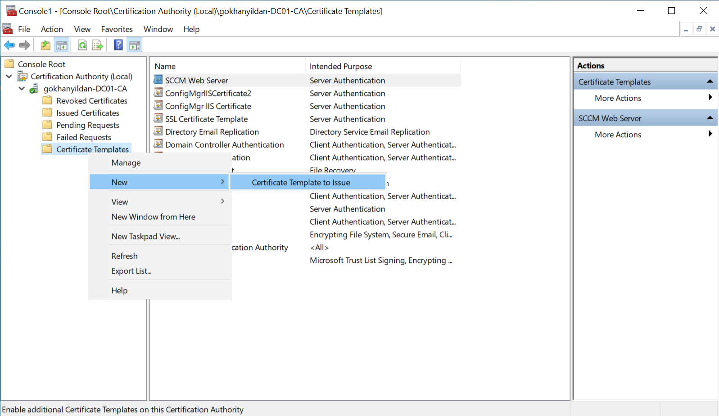The width and height of the screenshot is (719, 416).
Task: Open Help via blue question mark icon
Action: [118, 45]
